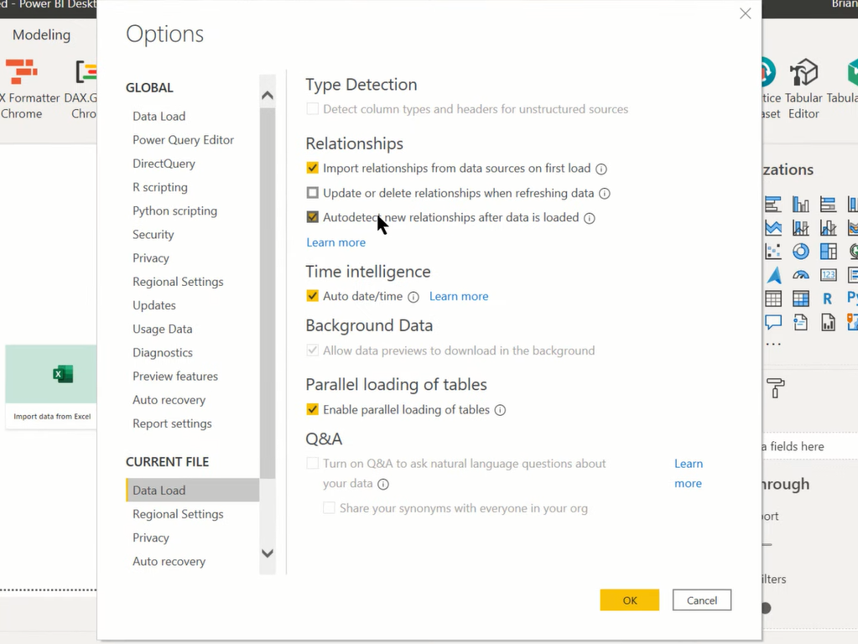Open Global Regional Settings

(178, 281)
